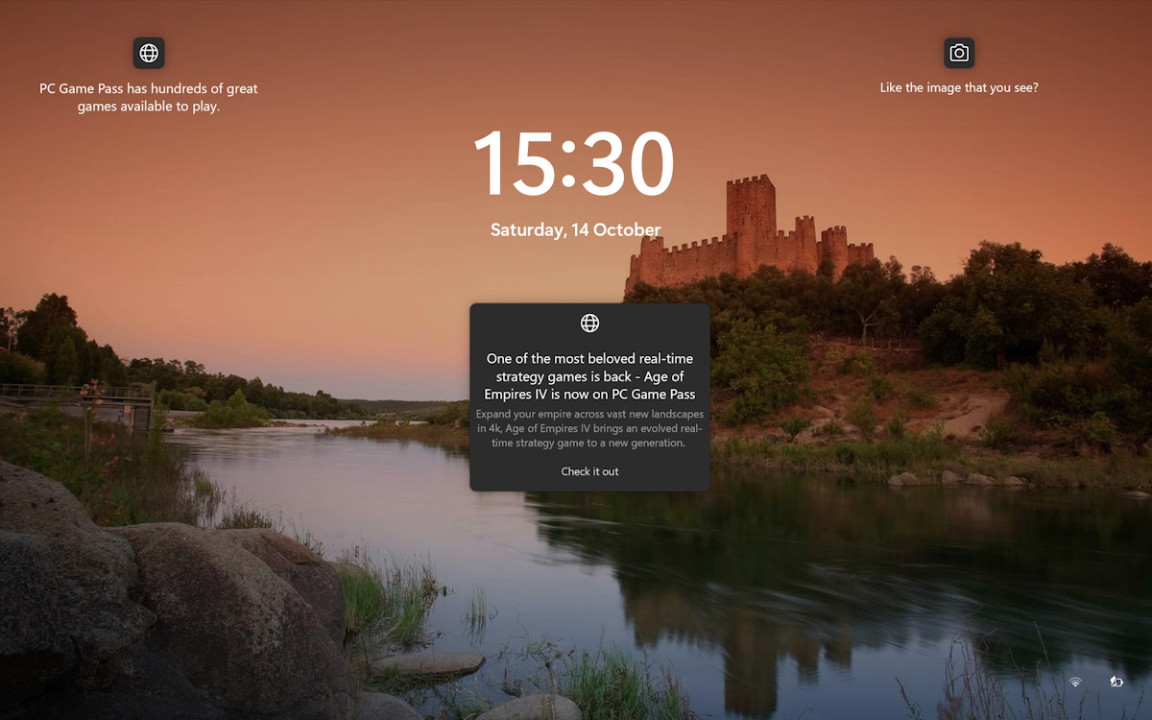Check power status via the battery indicator

1116,681
